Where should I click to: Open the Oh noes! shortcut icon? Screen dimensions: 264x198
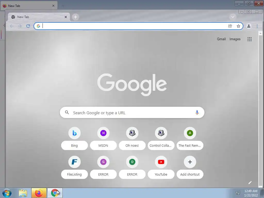click(132, 133)
